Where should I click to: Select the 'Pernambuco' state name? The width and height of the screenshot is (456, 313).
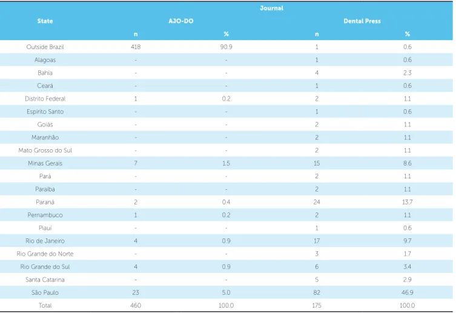click(x=45, y=215)
